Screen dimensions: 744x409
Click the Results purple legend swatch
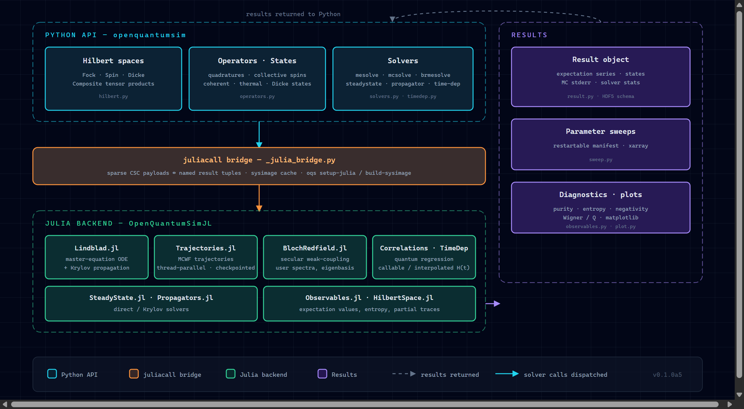point(322,374)
